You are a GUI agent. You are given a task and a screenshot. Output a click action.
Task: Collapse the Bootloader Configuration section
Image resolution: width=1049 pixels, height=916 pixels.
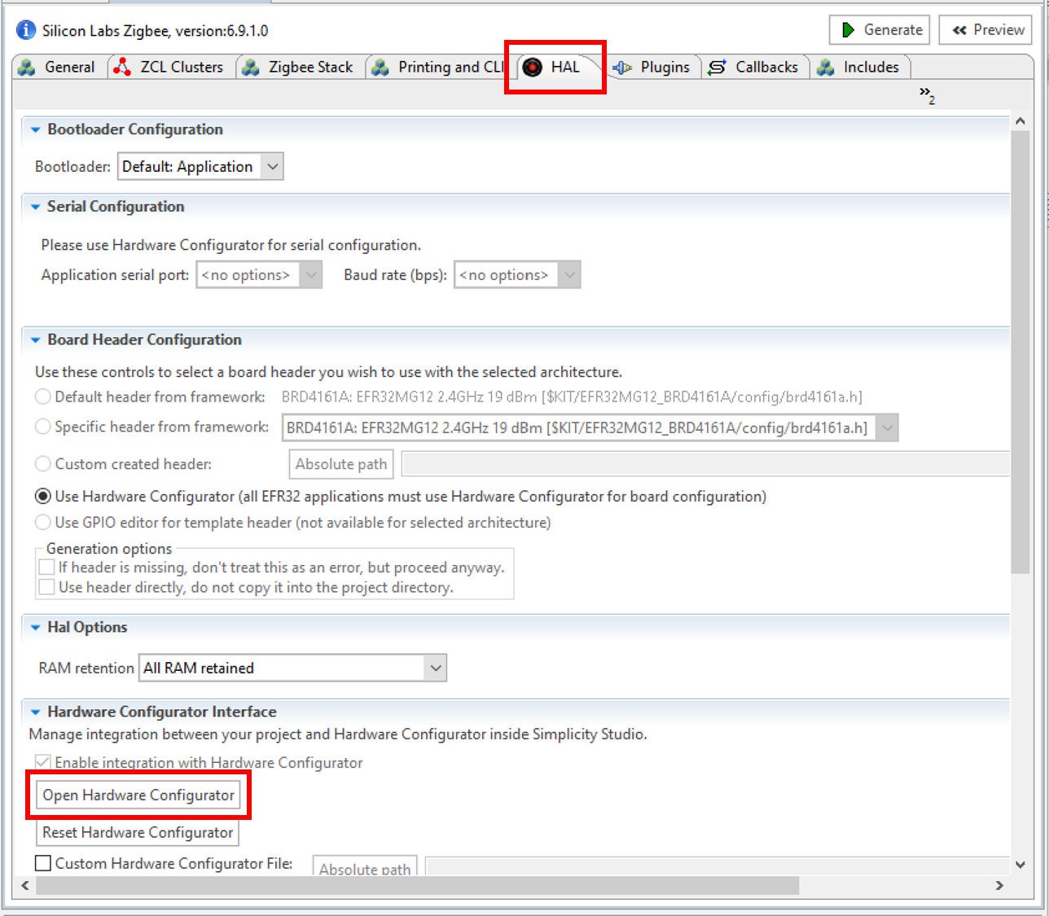tap(35, 129)
